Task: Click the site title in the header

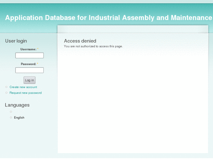Action: click(108, 18)
